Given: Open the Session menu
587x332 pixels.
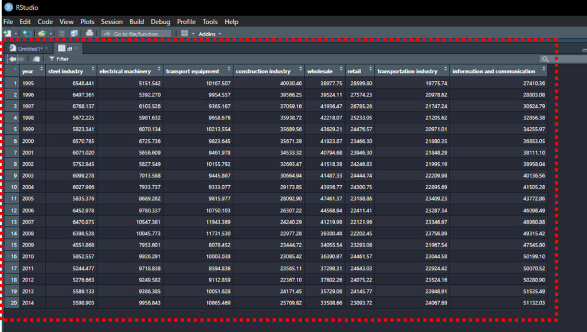Looking at the screenshot, I should pos(112,22).
